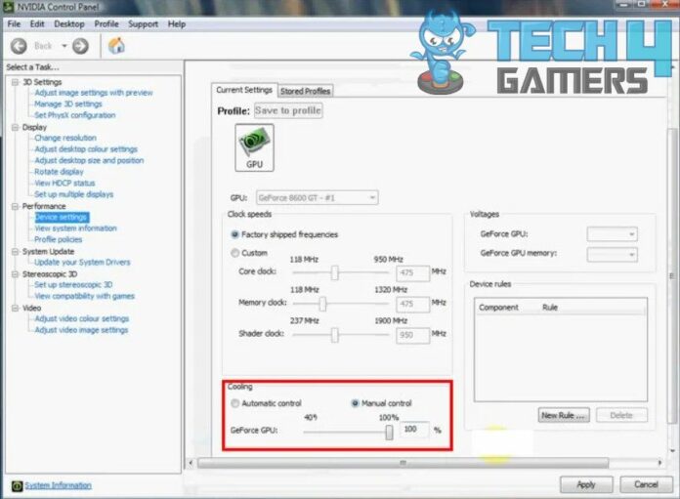This screenshot has height=499, width=680.
Task: Open Adjust desktop size and position
Action: (89, 160)
